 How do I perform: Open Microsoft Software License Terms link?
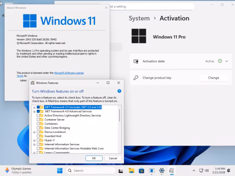[69, 73]
